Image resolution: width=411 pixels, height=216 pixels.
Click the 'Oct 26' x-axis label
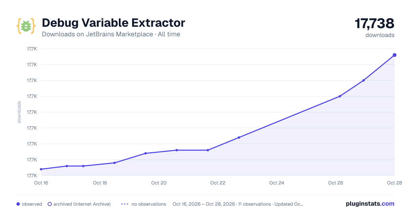pos(336,183)
